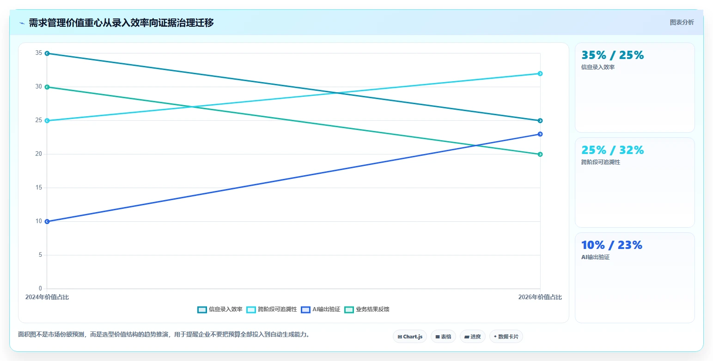Click the 2026年价值占比 axis label
Image resolution: width=713 pixels, height=361 pixels.
540,297
